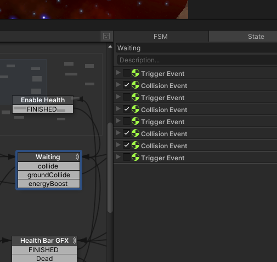
Task: Expand the third Trigger Event action
Action: pos(118,121)
